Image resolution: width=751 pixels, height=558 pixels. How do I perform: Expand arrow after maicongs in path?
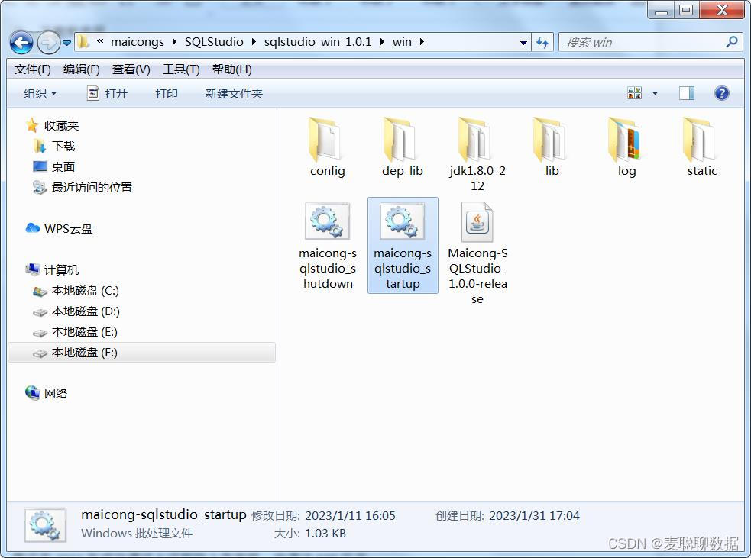click(x=174, y=42)
